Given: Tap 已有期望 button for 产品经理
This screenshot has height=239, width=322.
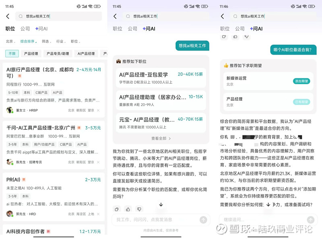Looking at the screenshot, I should coord(301,102).
